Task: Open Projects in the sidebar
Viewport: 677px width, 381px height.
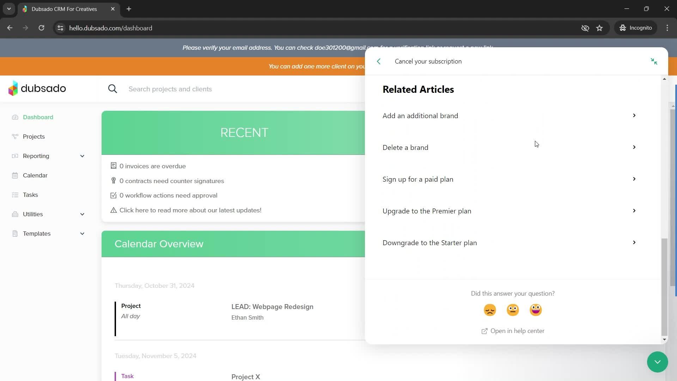Action: 34,137
